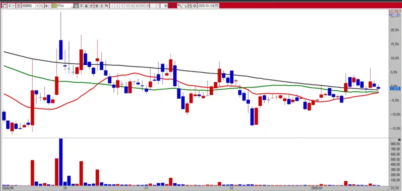Click the tallest blue volume bar
Image resolution: width=402 pixels, height=191 pixels.
pos(61,162)
